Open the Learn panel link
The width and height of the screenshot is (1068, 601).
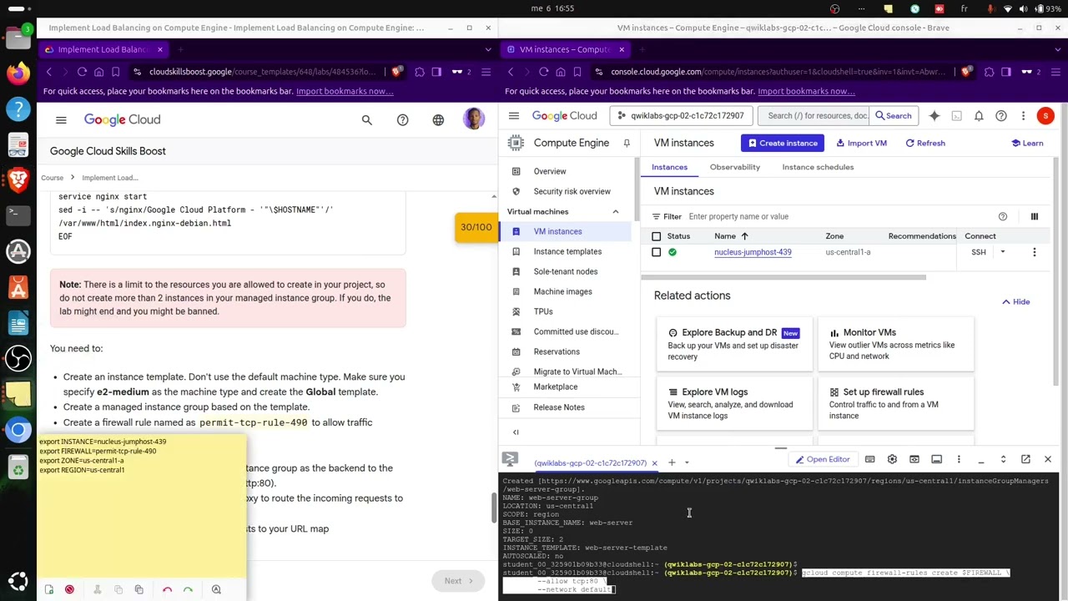1027,143
